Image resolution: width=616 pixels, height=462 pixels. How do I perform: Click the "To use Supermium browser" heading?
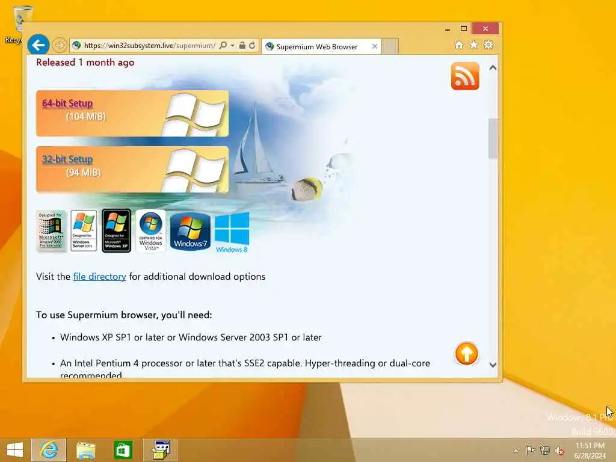tap(124, 315)
